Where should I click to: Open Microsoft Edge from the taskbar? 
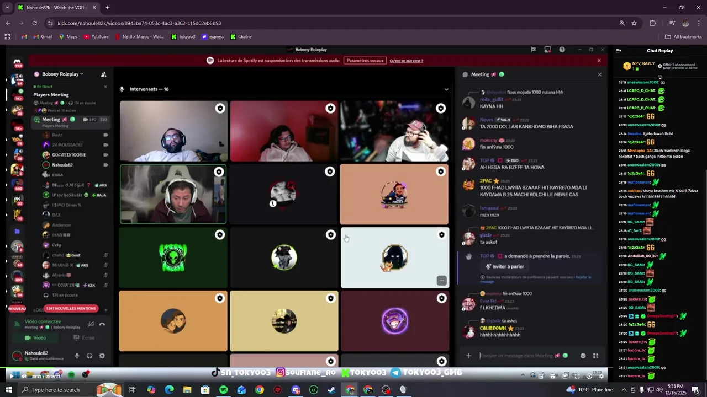(x=169, y=390)
